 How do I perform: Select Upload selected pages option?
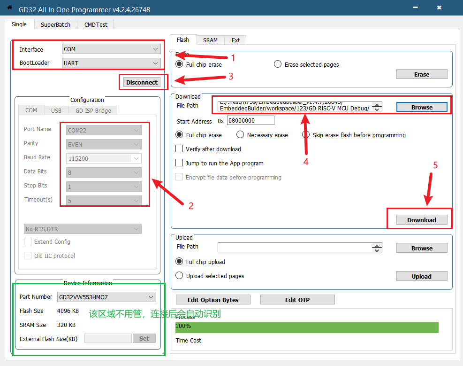179,276
